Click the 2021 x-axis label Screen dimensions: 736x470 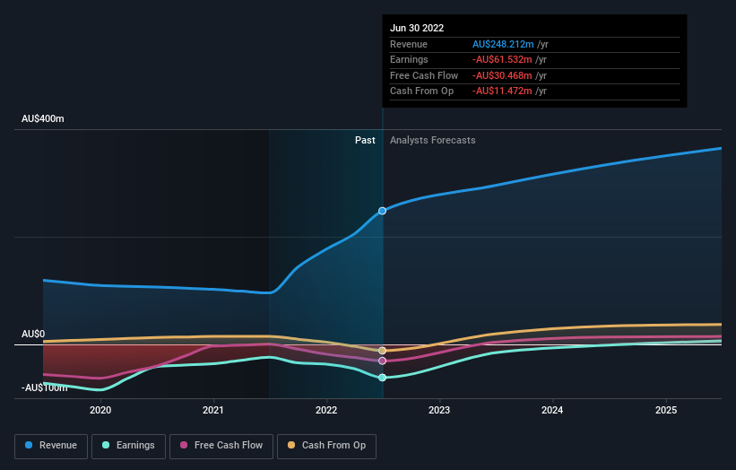tap(213, 410)
